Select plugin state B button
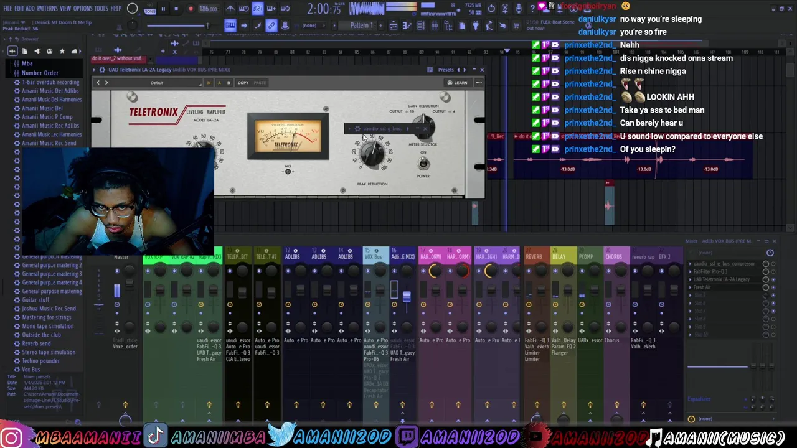The image size is (797, 448). tap(229, 83)
